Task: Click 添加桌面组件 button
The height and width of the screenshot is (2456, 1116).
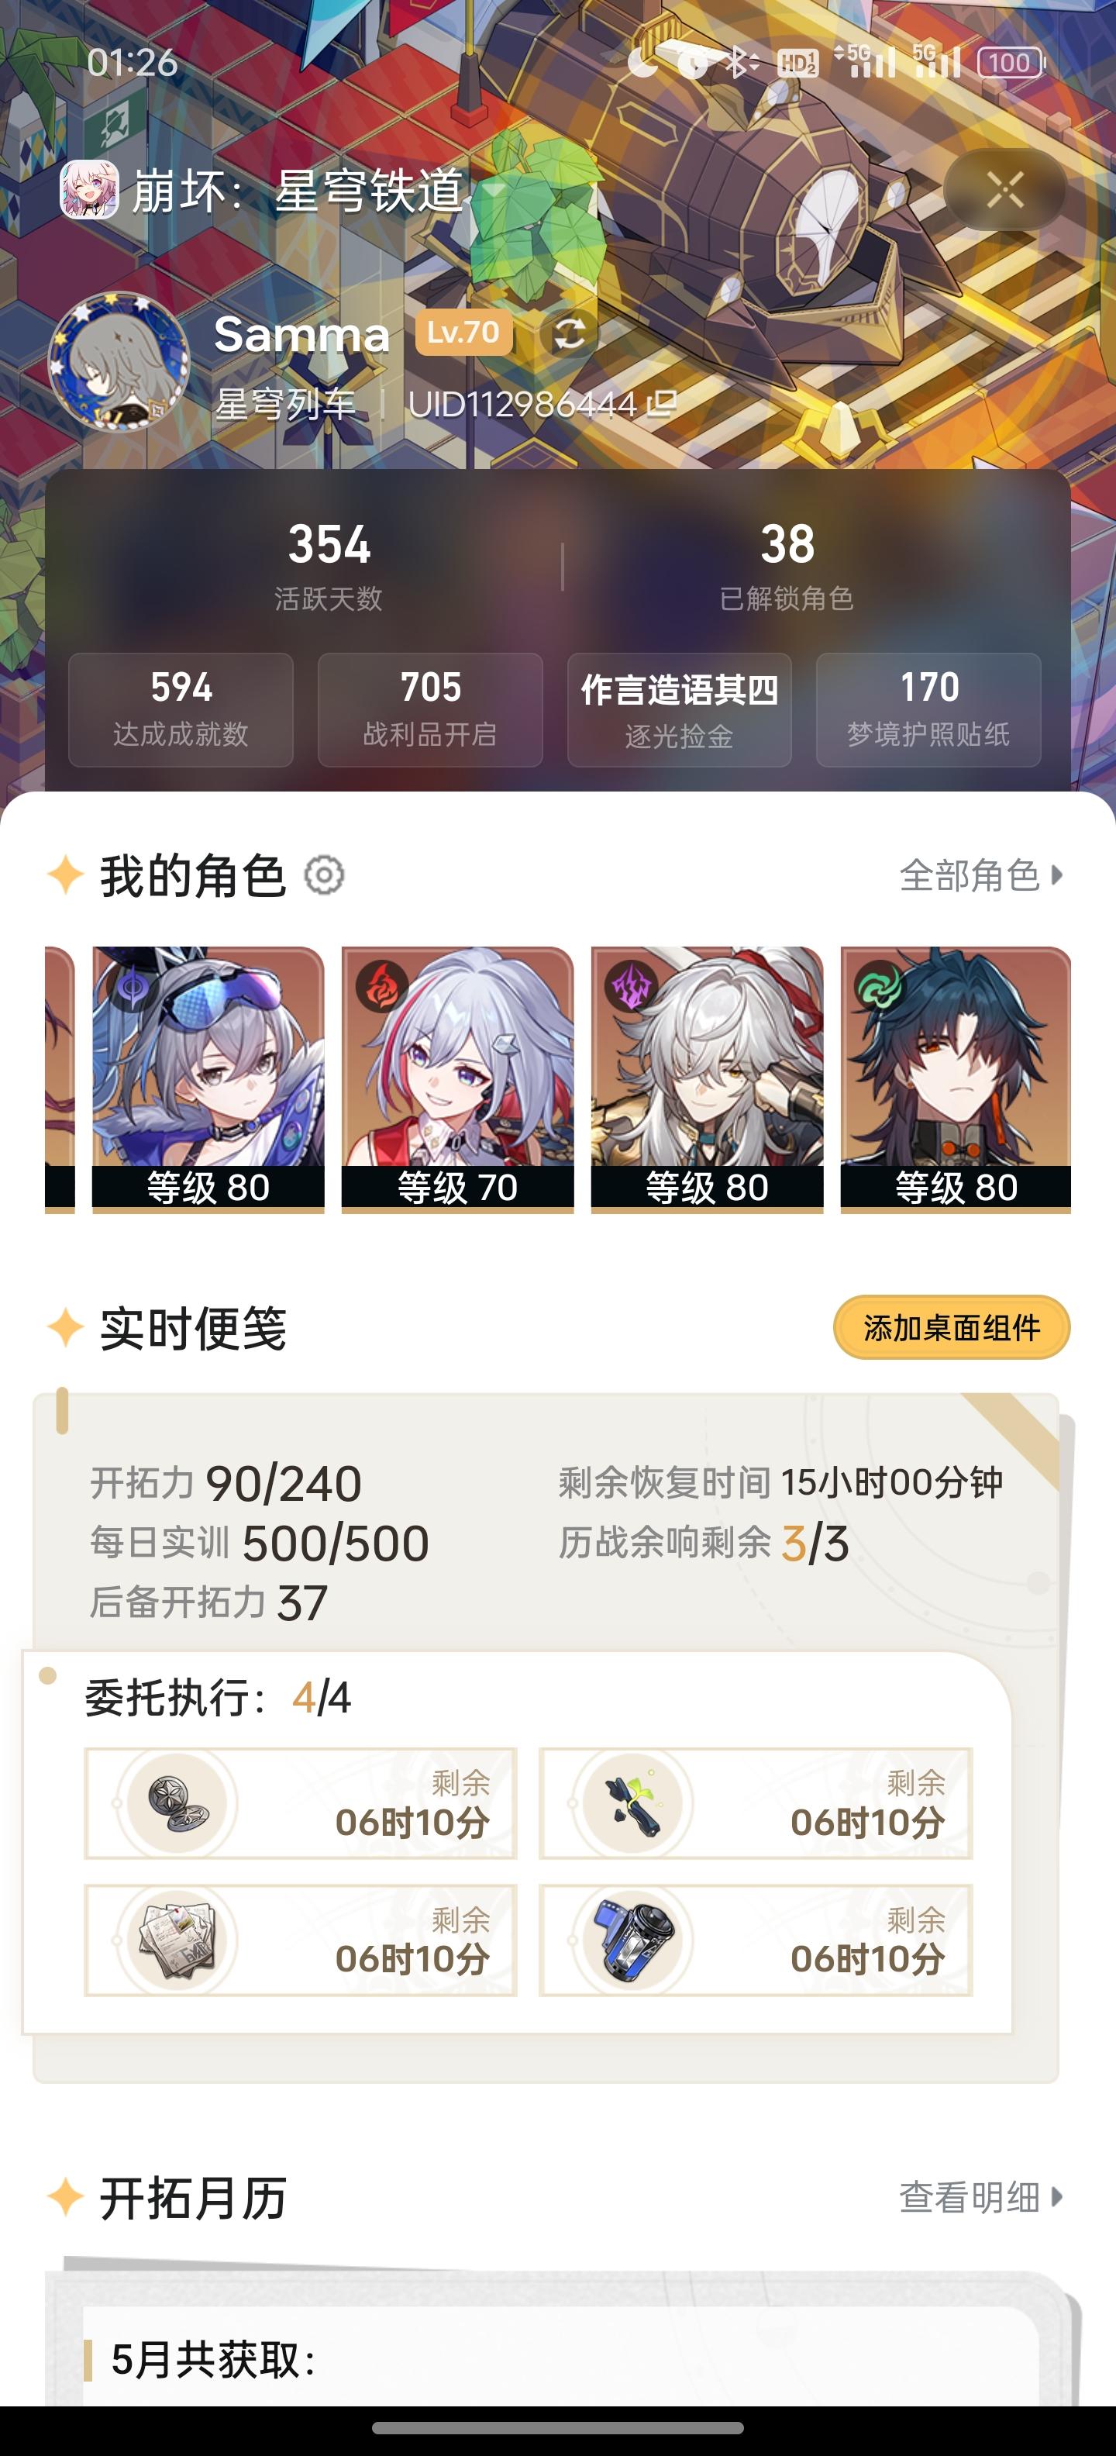Action: 951,1327
